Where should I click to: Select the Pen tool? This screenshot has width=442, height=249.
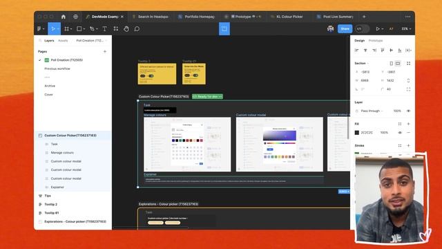point(92,29)
